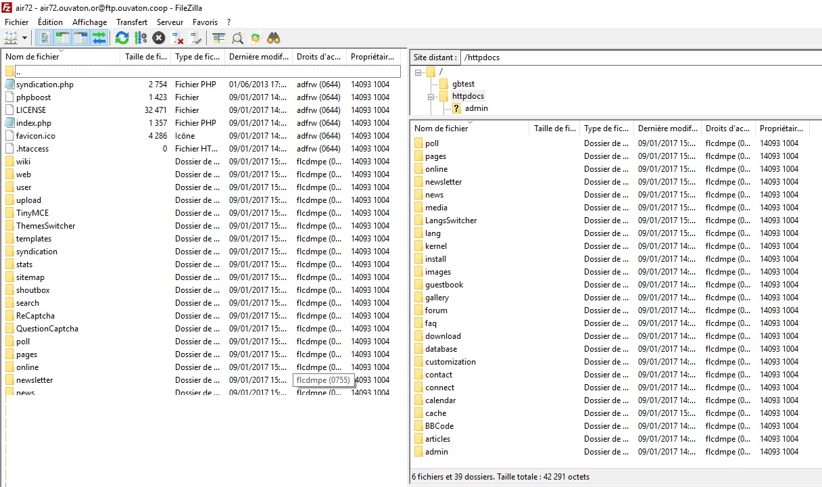This screenshot has width=822, height=487.
Task: Open the Site Manager dropdown arrow
Action: (25, 38)
